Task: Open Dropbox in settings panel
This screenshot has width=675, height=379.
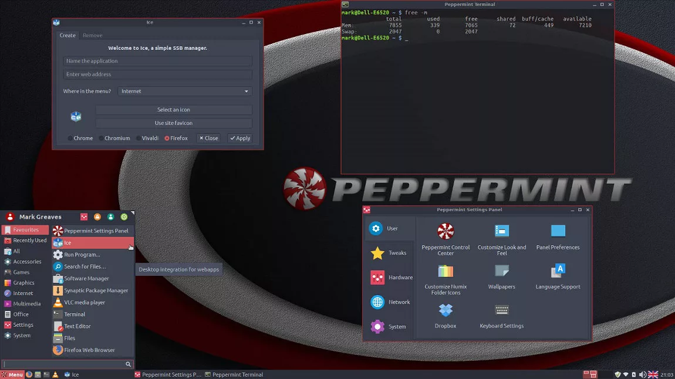Action: pyautogui.click(x=446, y=316)
